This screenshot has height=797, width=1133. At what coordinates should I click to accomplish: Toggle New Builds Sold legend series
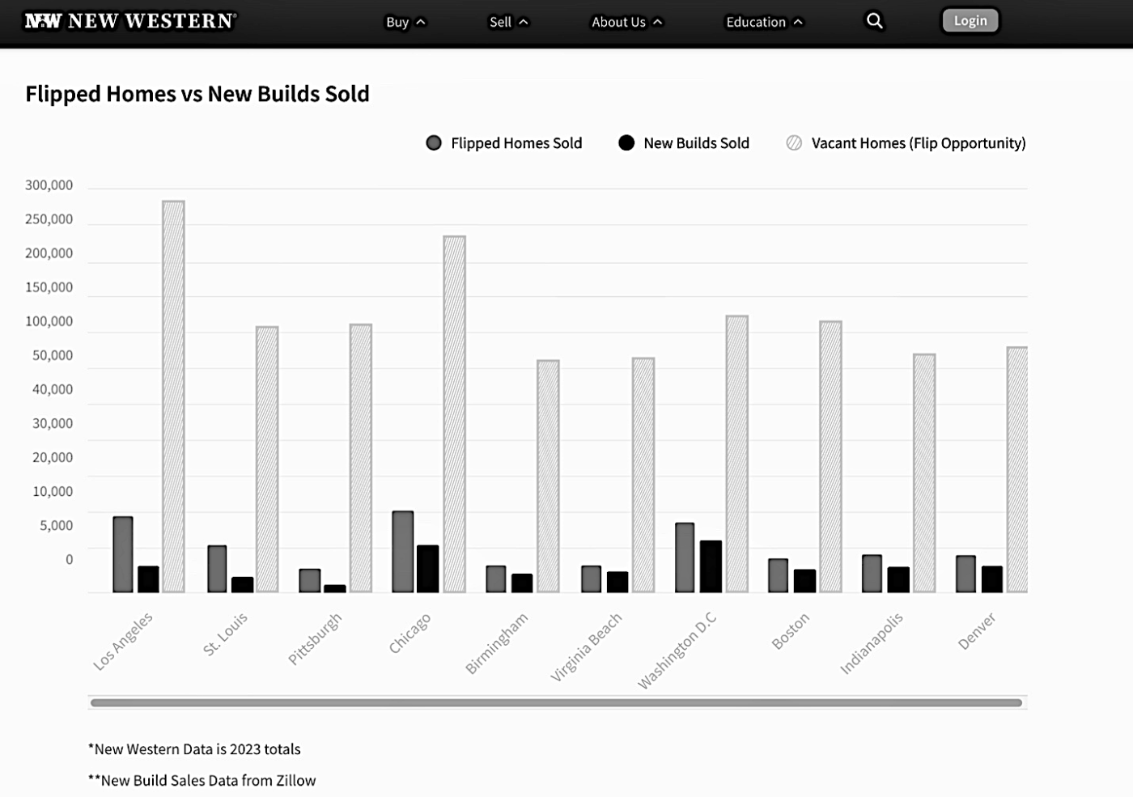tap(684, 143)
